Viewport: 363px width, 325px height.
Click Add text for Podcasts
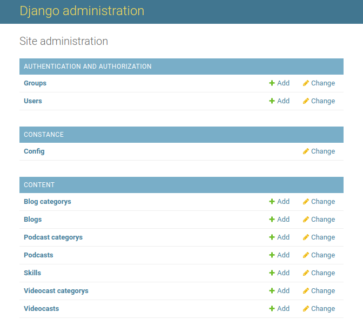[284, 255]
